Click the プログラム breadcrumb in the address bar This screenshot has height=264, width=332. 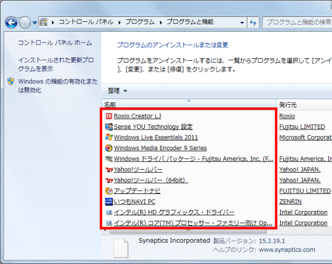tap(140, 22)
